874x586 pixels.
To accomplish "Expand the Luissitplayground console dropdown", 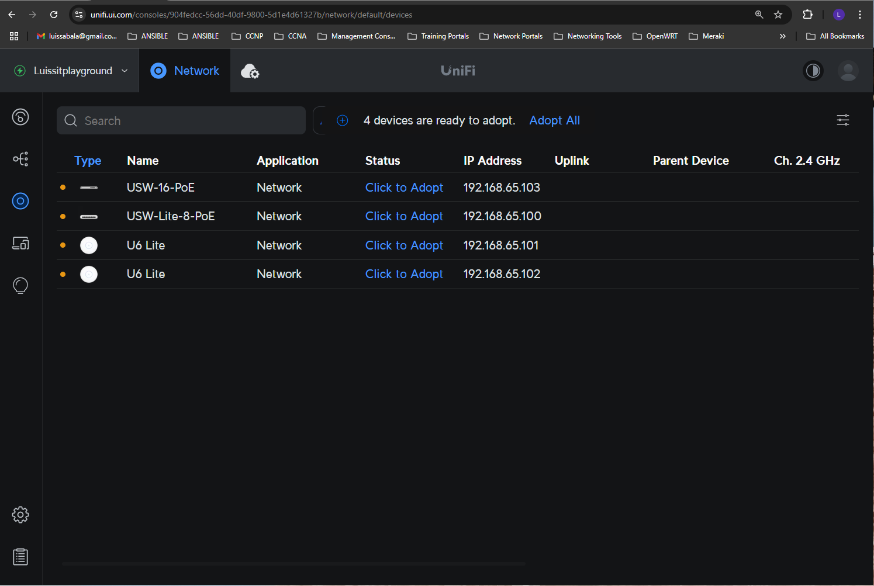I will (71, 71).
